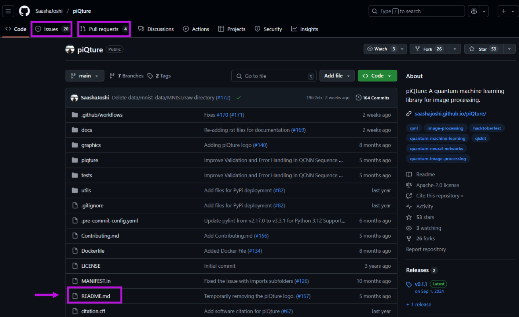Switch to the Pull requests tab
This screenshot has height=317, width=519.
(x=104, y=29)
